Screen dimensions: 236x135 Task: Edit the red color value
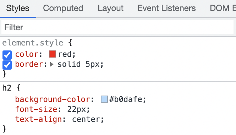[x=65, y=54]
